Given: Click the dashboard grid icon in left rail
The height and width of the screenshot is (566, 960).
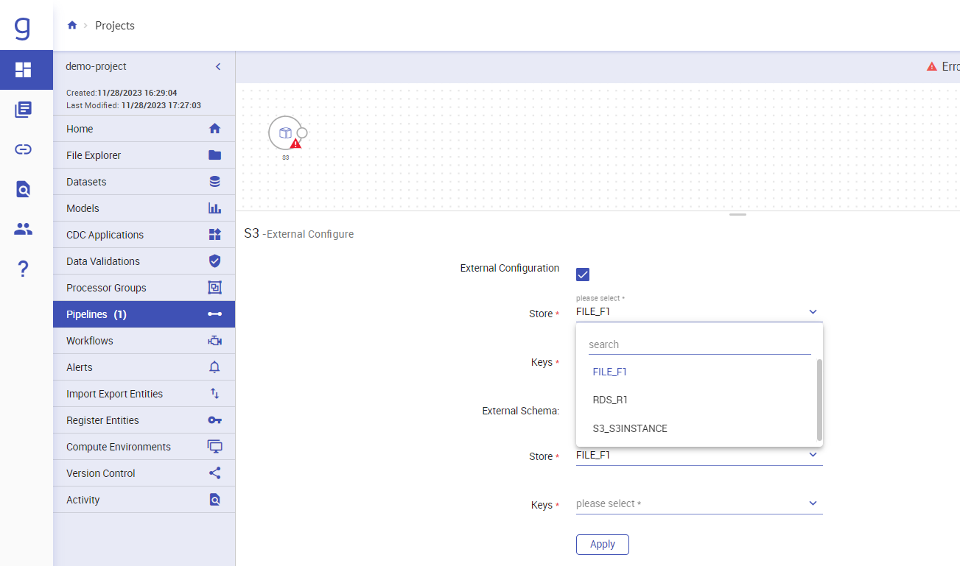Looking at the screenshot, I should [24, 70].
